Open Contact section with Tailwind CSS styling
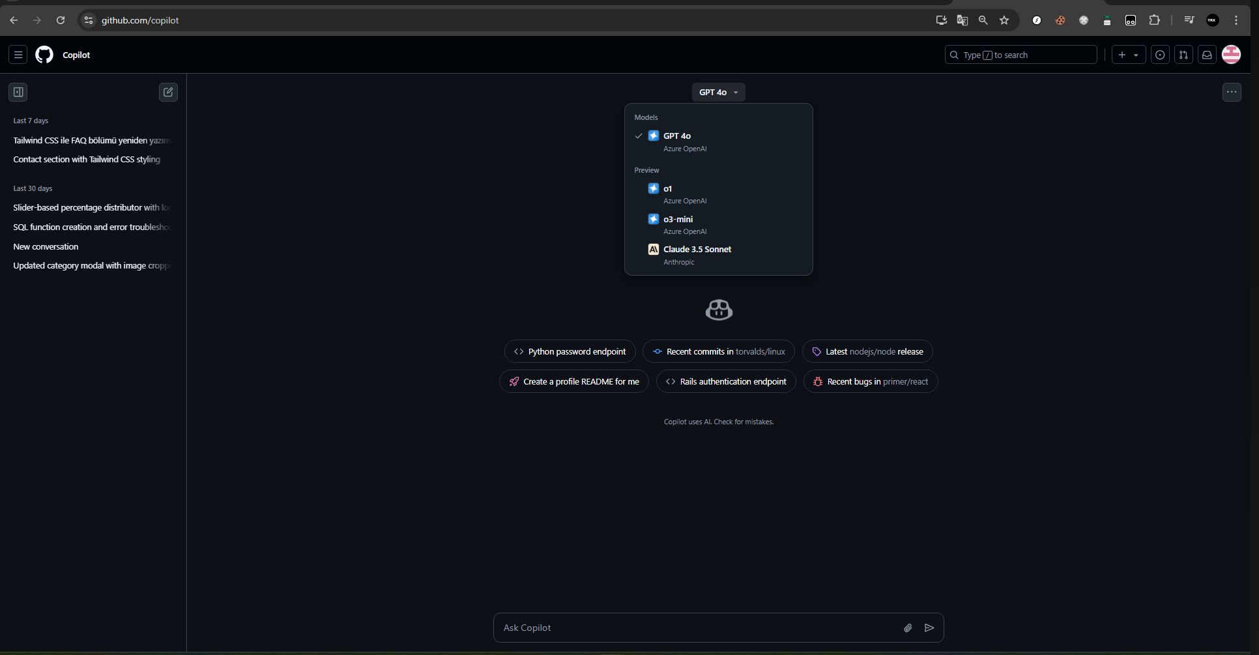The image size is (1259, 655). click(93, 159)
